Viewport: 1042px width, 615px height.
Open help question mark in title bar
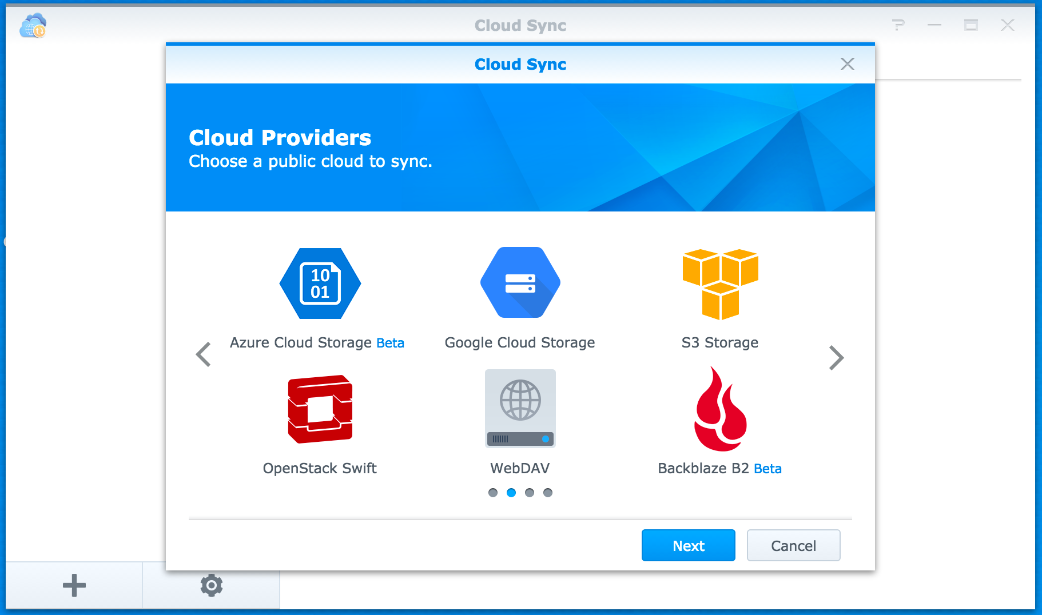[898, 25]
